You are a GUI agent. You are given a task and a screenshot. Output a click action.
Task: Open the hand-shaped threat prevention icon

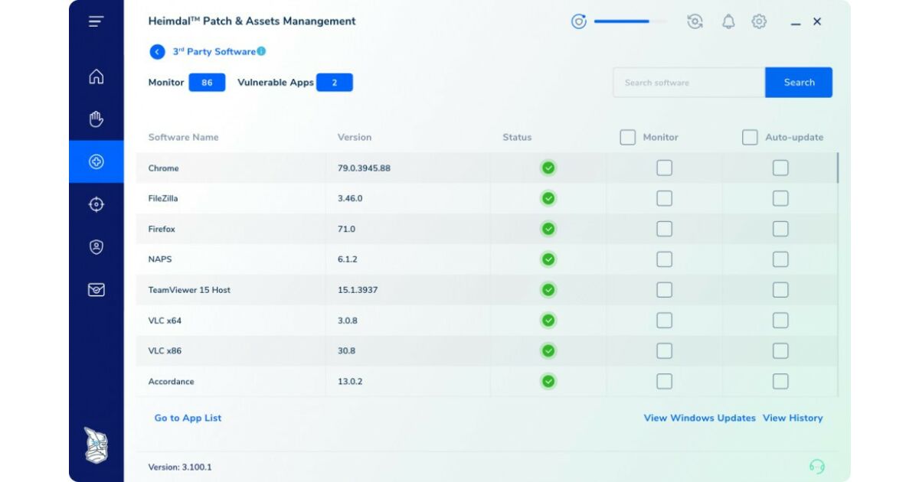(96, 119)
